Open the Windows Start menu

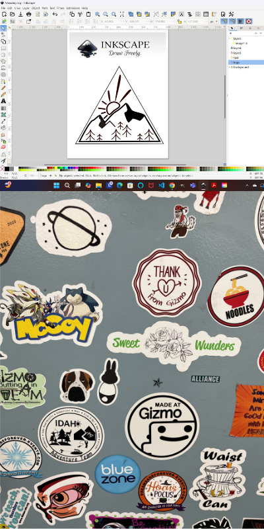coord(56,185)
